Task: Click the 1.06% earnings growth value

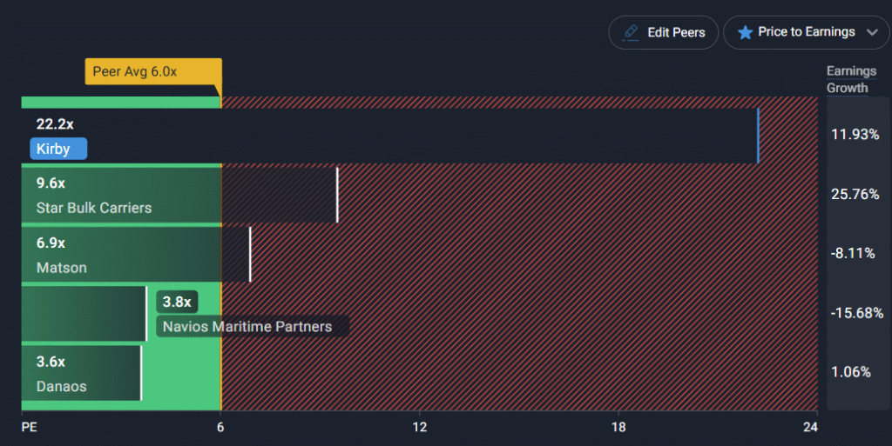Action: click(851, 372)
